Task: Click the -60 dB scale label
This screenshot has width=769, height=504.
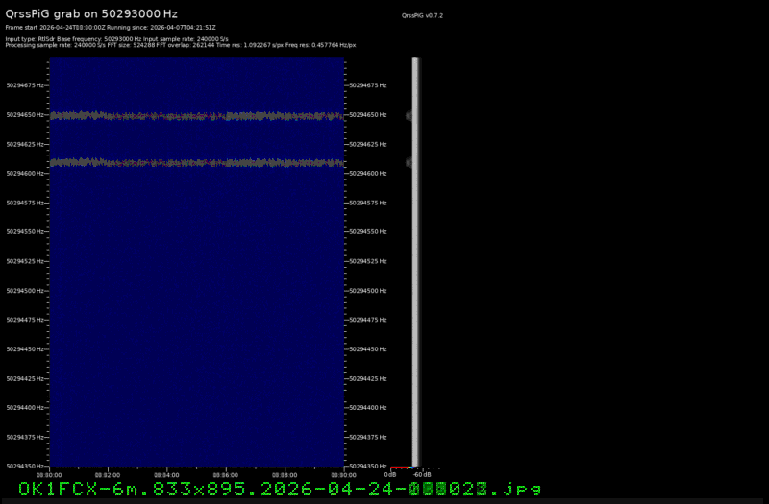Action: coord(422,474)
